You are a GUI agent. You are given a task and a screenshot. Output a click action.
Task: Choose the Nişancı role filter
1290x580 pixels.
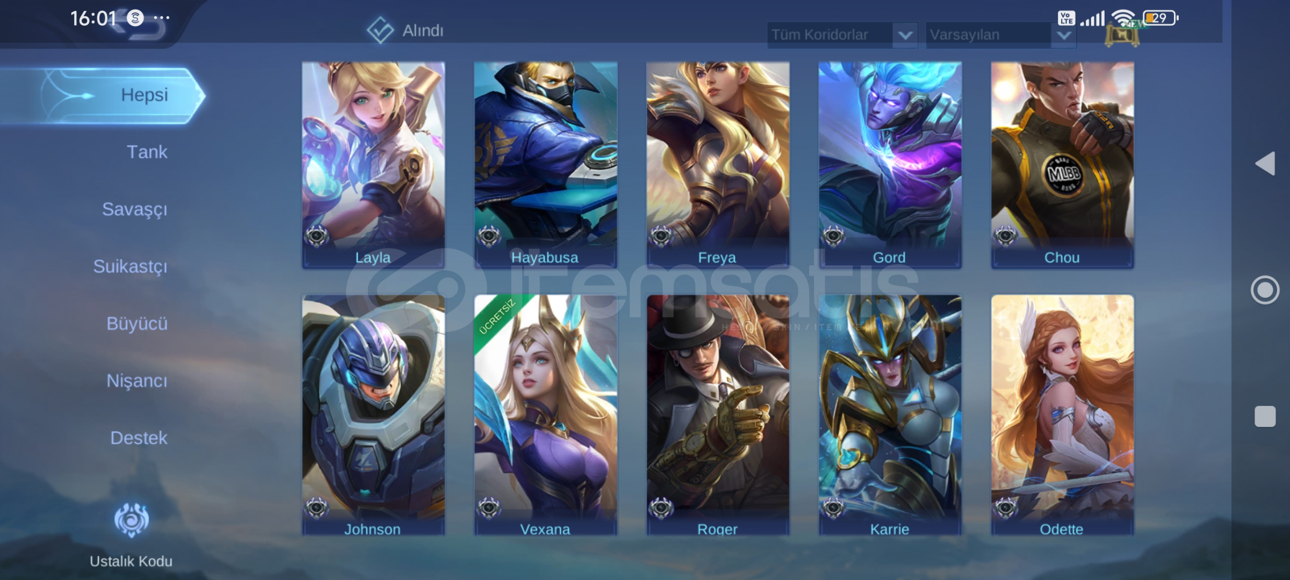pos(137,381)
